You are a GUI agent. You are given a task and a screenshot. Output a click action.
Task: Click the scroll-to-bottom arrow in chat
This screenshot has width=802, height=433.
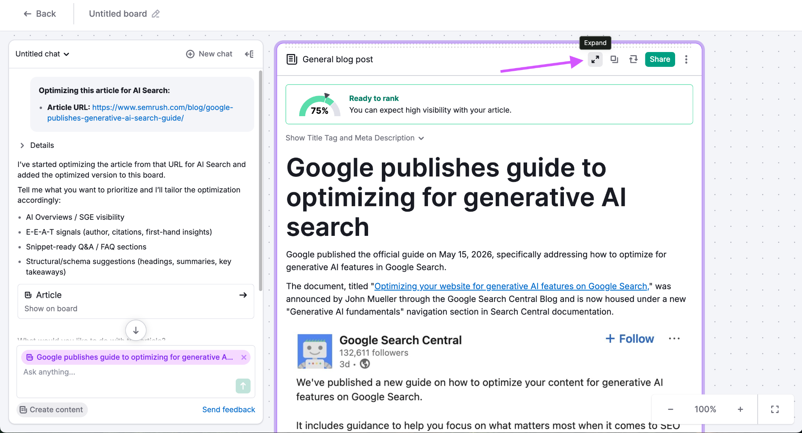click(x=136, y=331)
